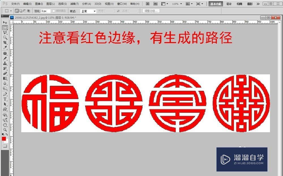Open the 文件(F) menu

pyautogui.click(x=15, y=4)
